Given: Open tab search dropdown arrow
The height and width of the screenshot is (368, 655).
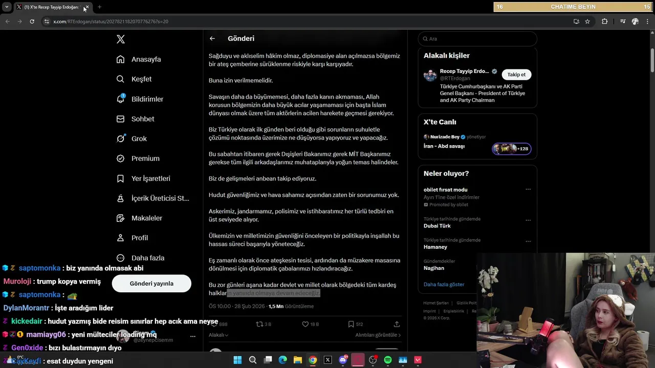Looking at the screenshot, I should click(7, 7).
